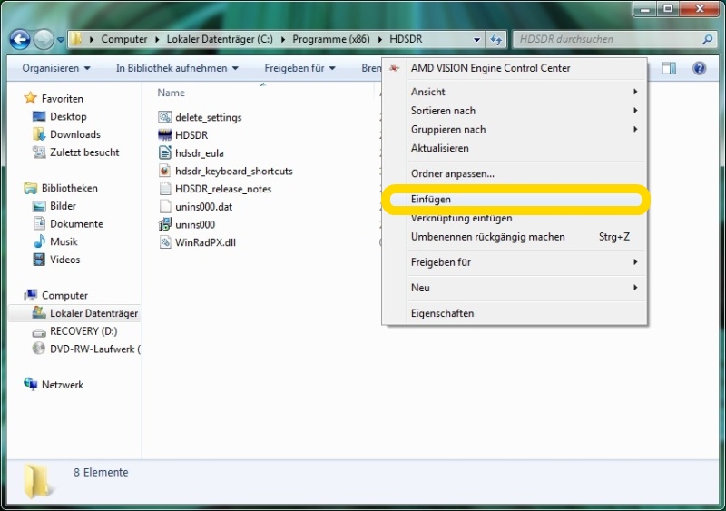Screen dimensions: 726x511
Task: Select Eigenschaften in the context menu
Action: point(442,313)
